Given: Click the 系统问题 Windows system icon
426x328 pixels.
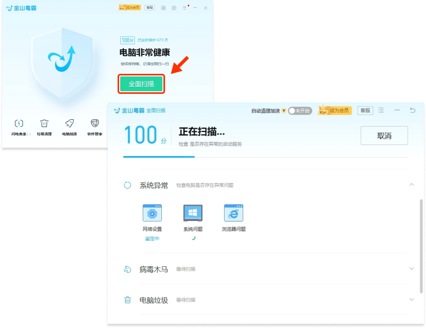Looking at the screenshot, I should pyautogui.click(x=193, y=213).
